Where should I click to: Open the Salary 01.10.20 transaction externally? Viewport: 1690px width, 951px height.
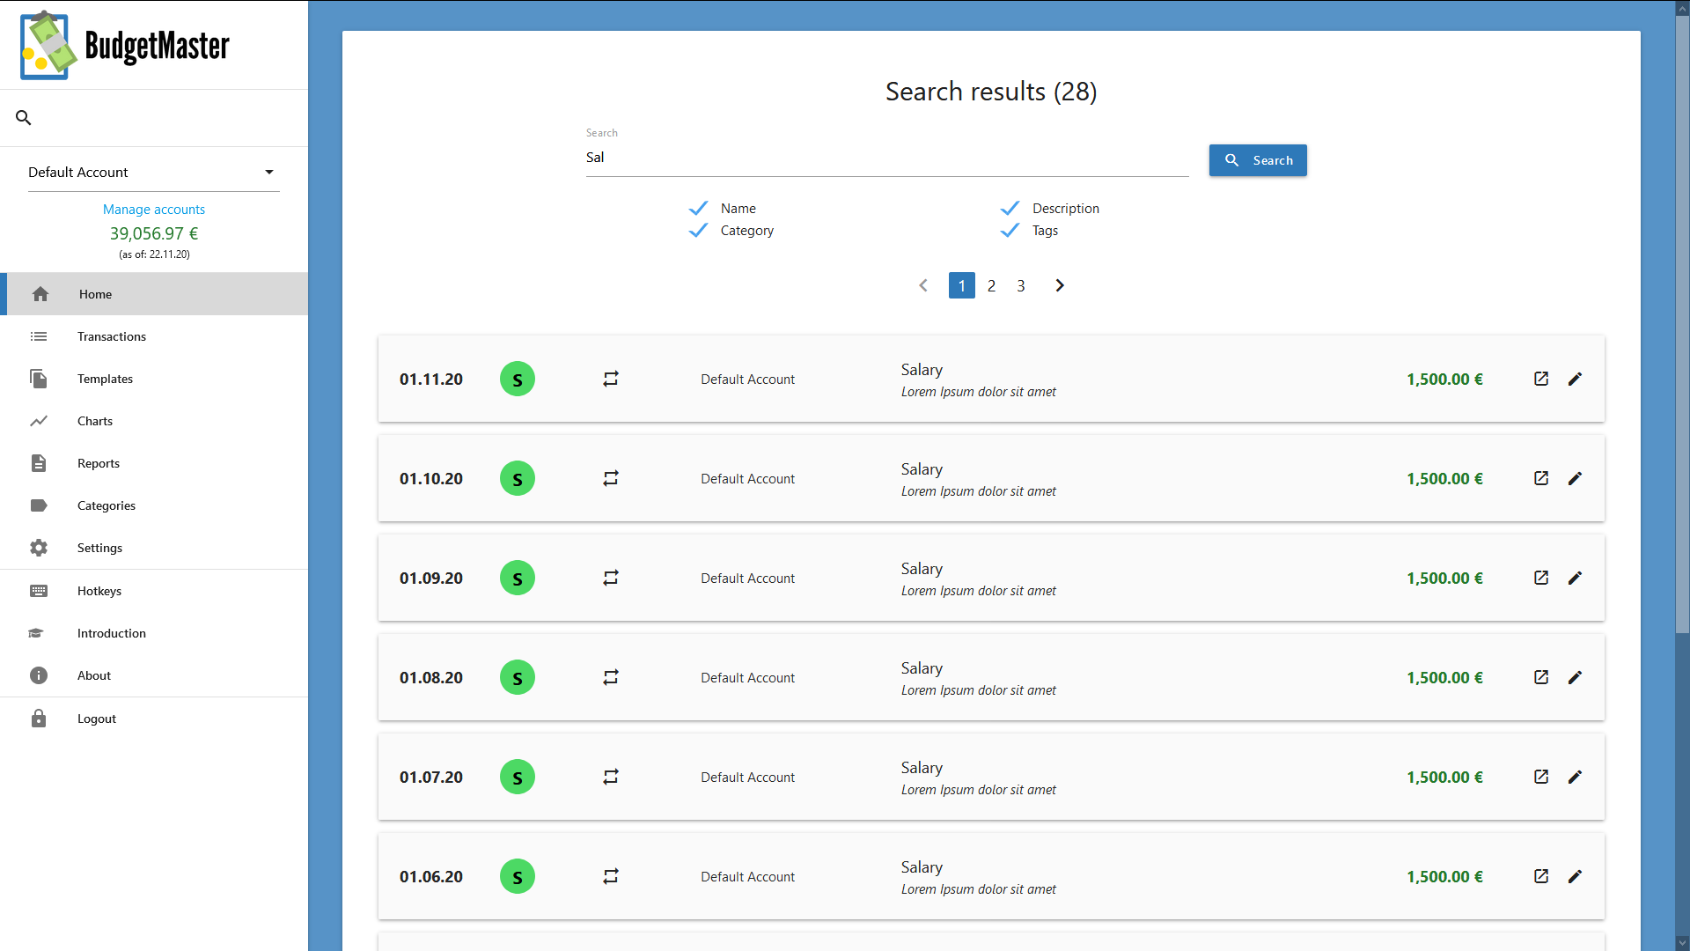pos(1541,478)
